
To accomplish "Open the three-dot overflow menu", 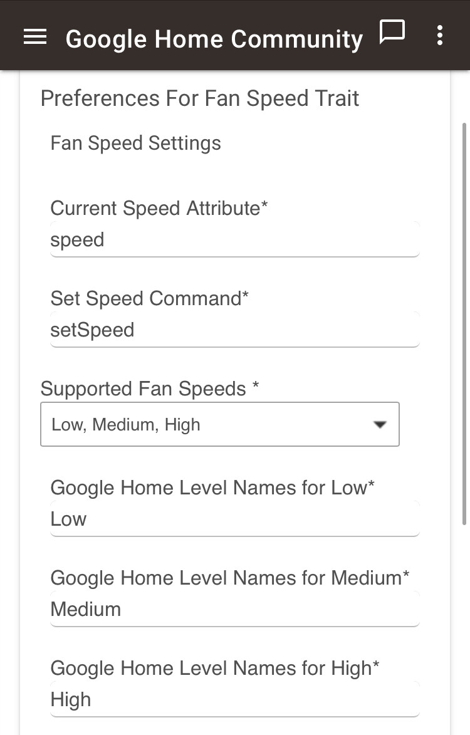I will coord(440,36).
